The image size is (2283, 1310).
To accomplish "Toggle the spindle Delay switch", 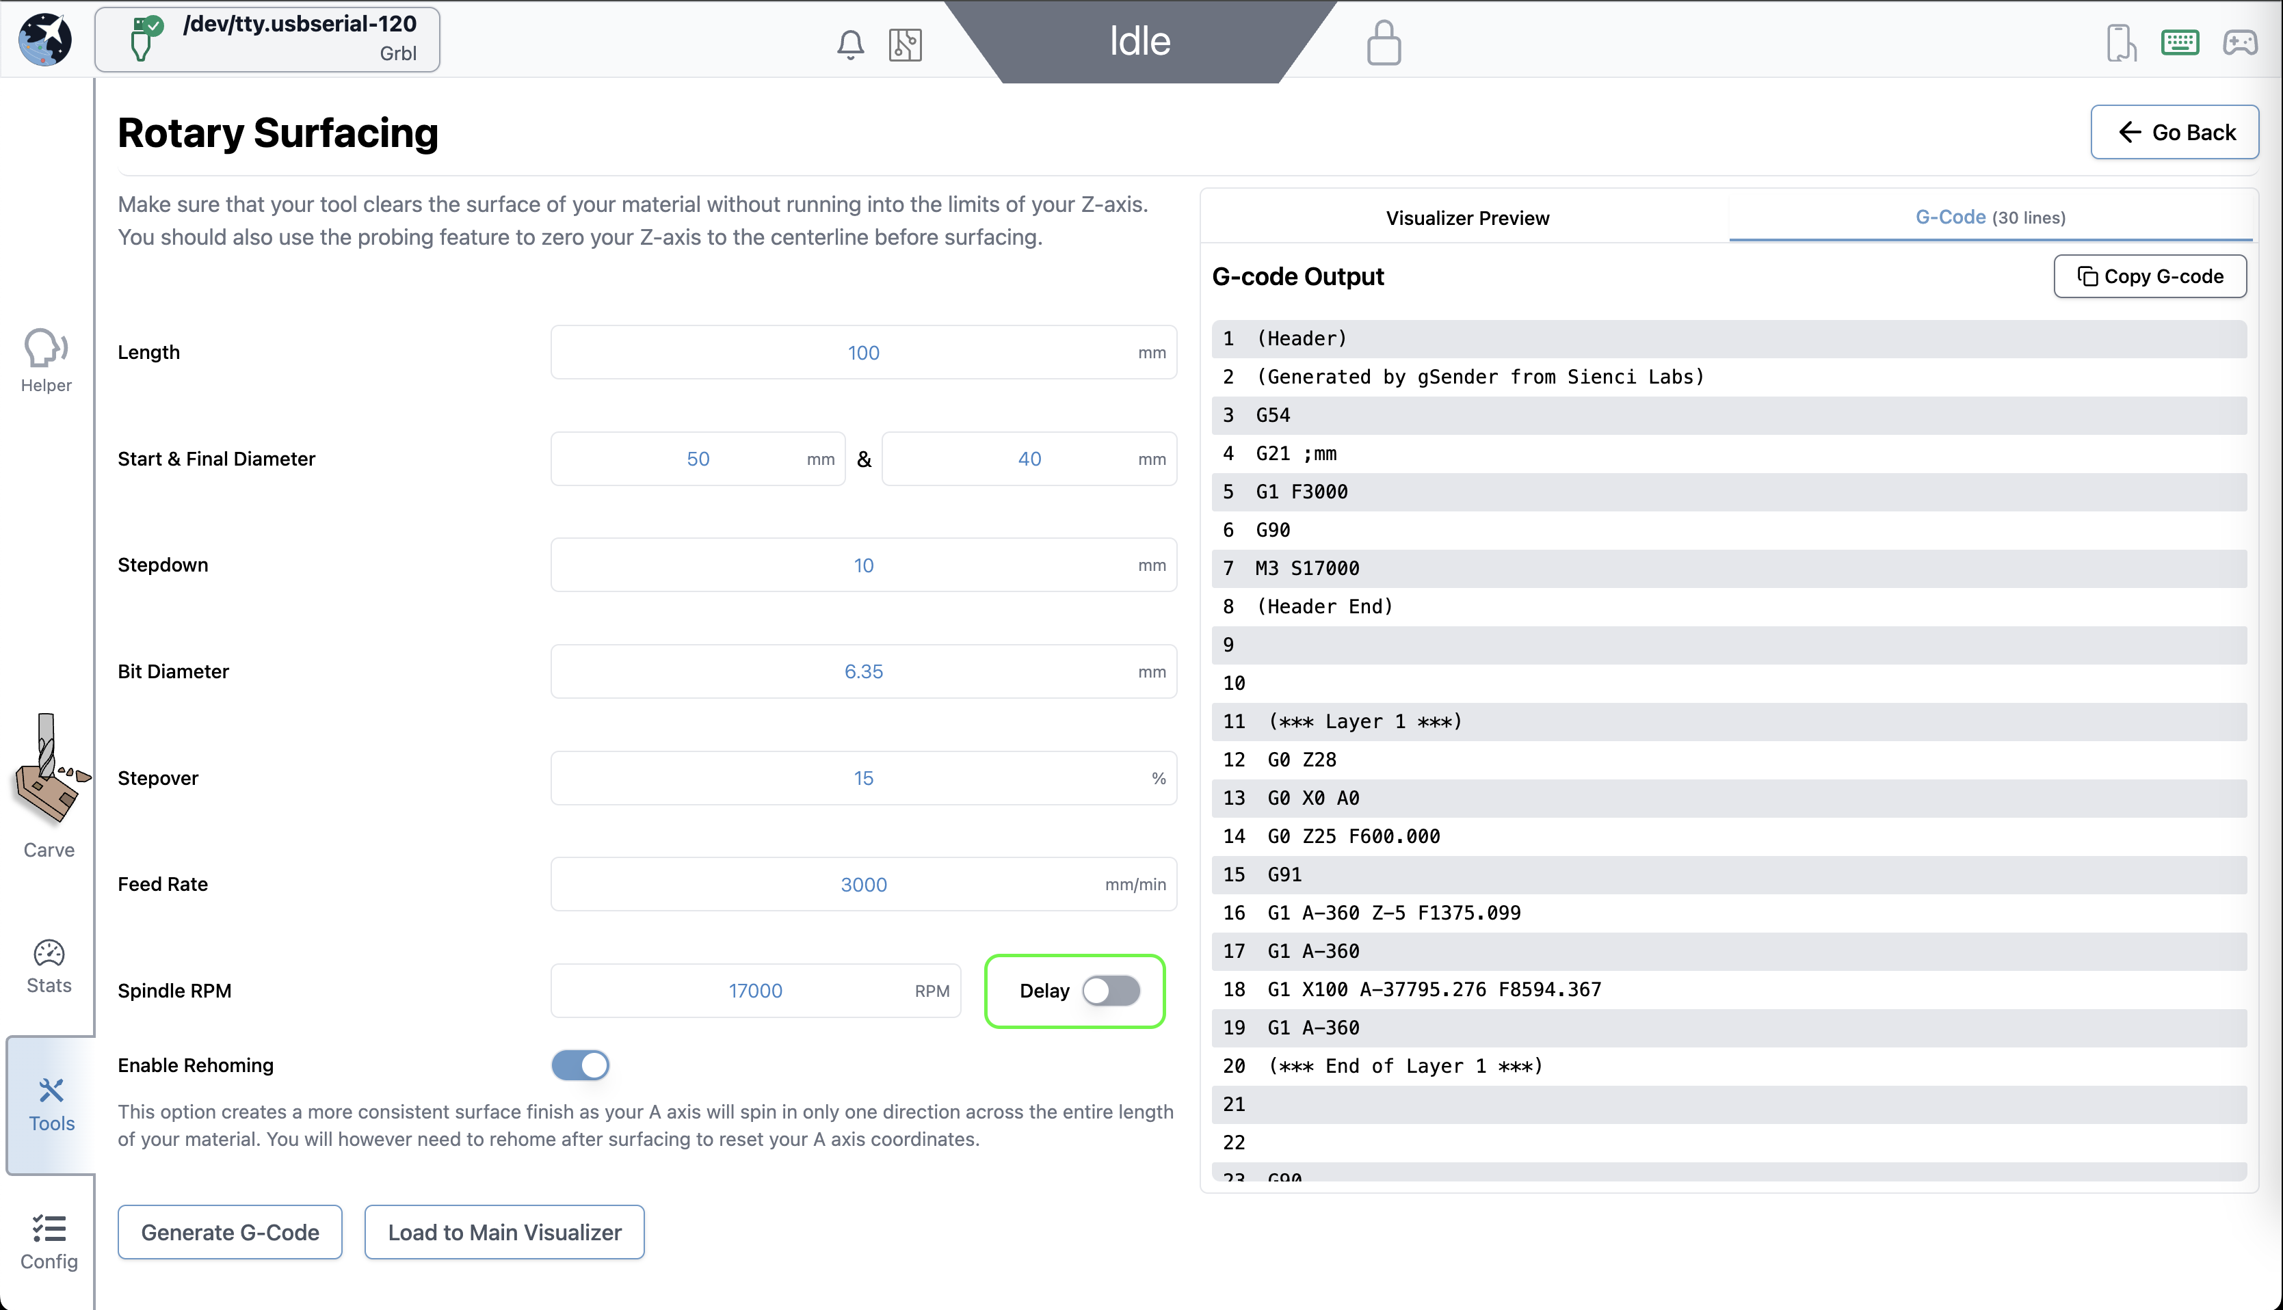I will click(1111, 991).
